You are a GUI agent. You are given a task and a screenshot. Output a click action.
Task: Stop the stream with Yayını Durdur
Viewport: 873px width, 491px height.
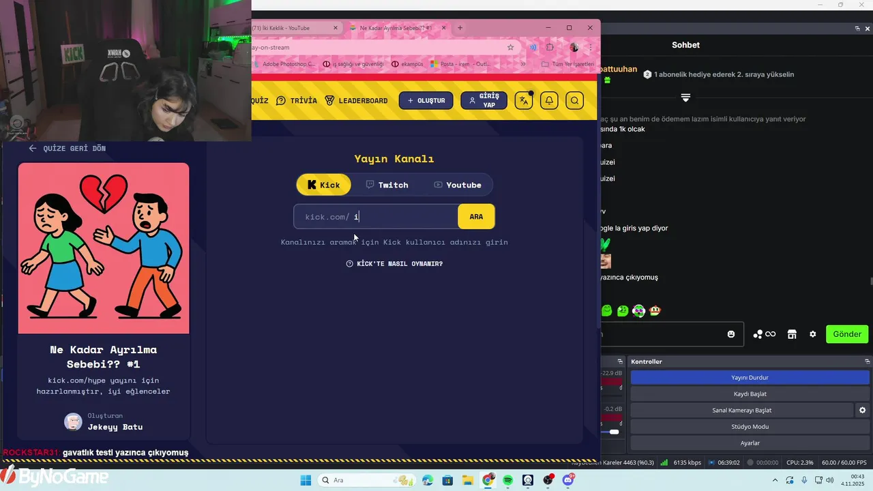coord(750,377)
